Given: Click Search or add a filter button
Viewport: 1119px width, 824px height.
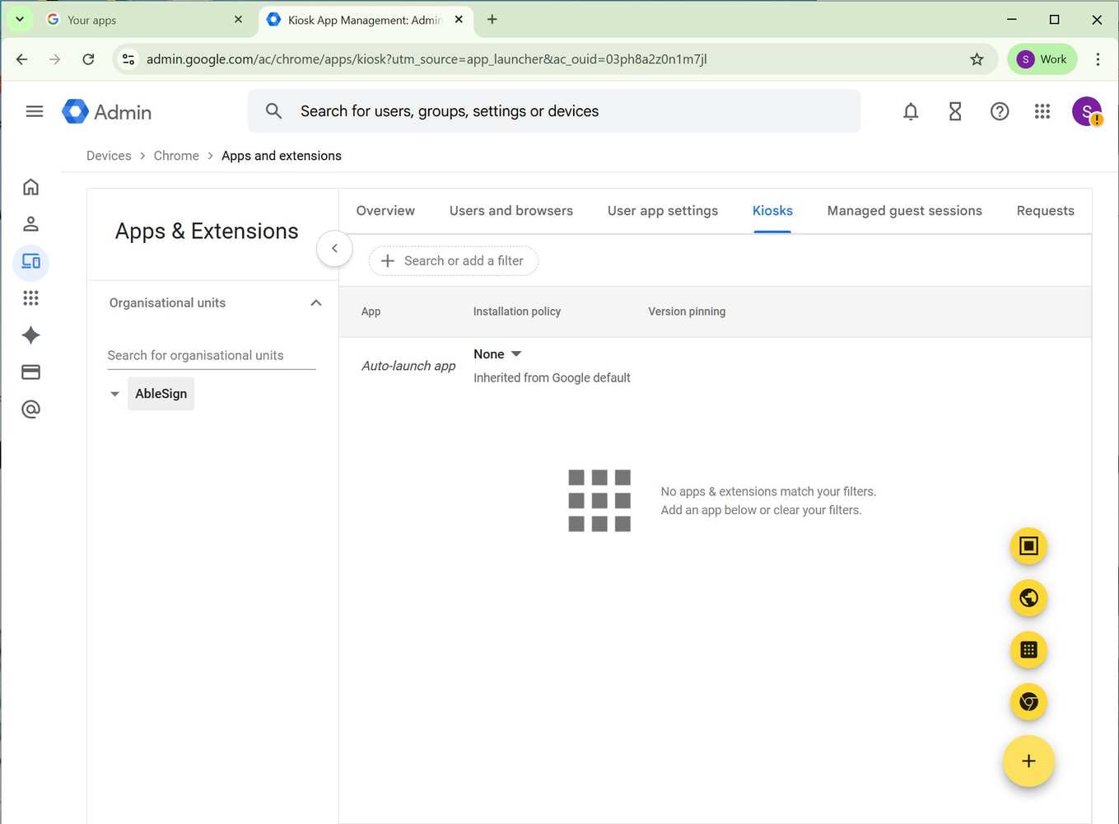Looking at the screenshot, I should point(453,261).
